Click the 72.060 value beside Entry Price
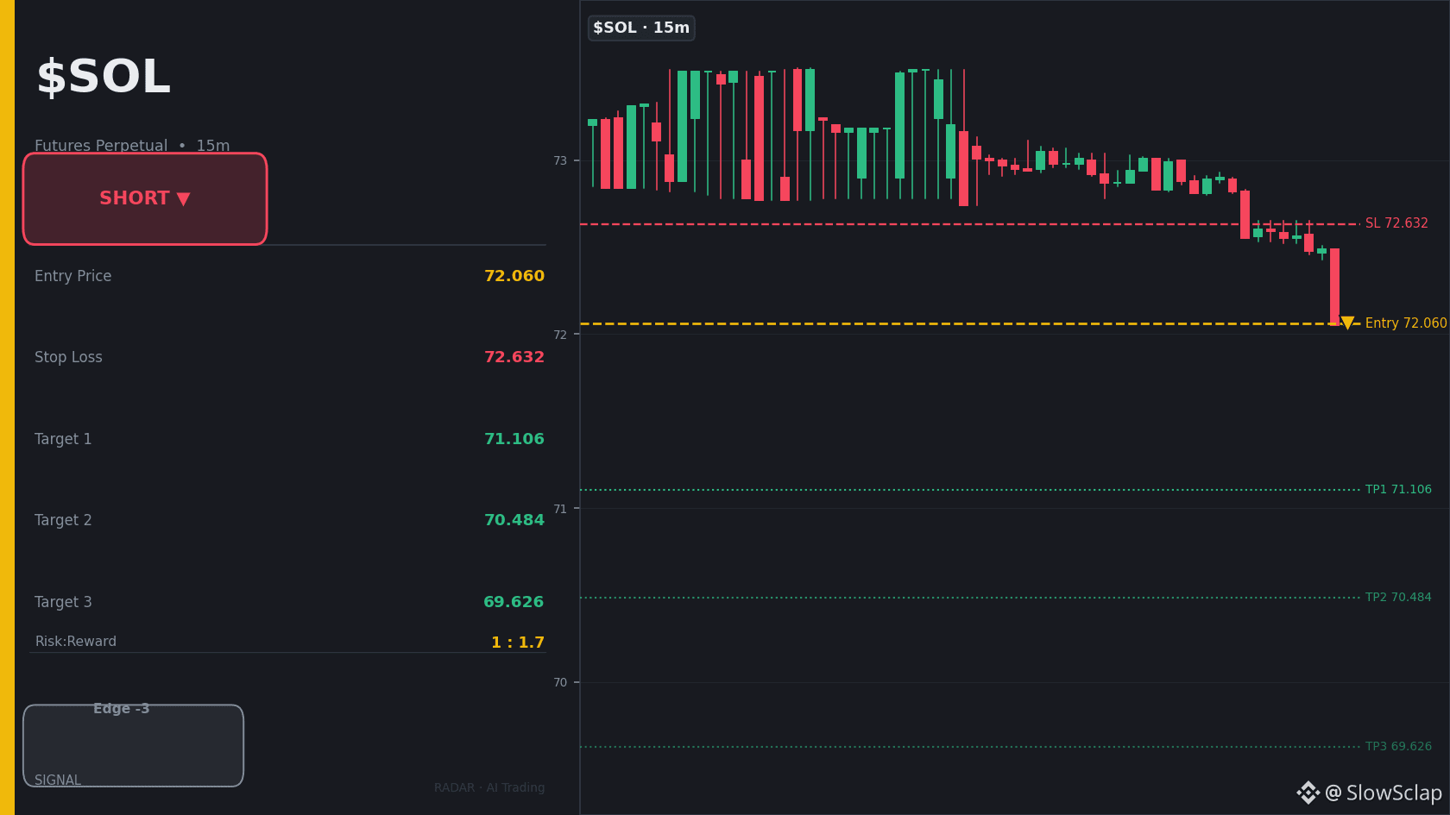This screenshot has width=1450, height=815. click(514, 276)
